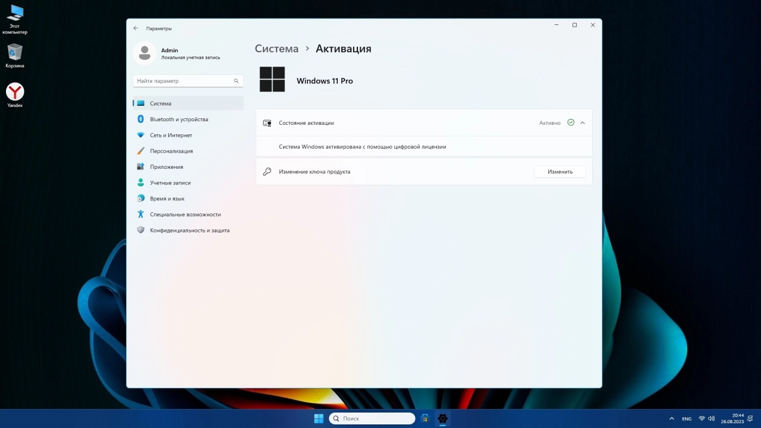Open Персонализация settings
Screen dimensions: 761x428
(x=188, y=151)
